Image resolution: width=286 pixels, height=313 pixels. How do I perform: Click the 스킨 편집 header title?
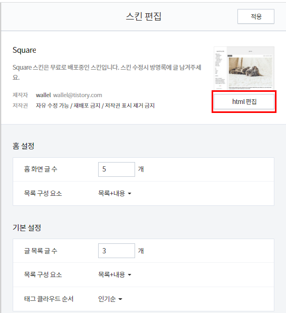[144, 16]
